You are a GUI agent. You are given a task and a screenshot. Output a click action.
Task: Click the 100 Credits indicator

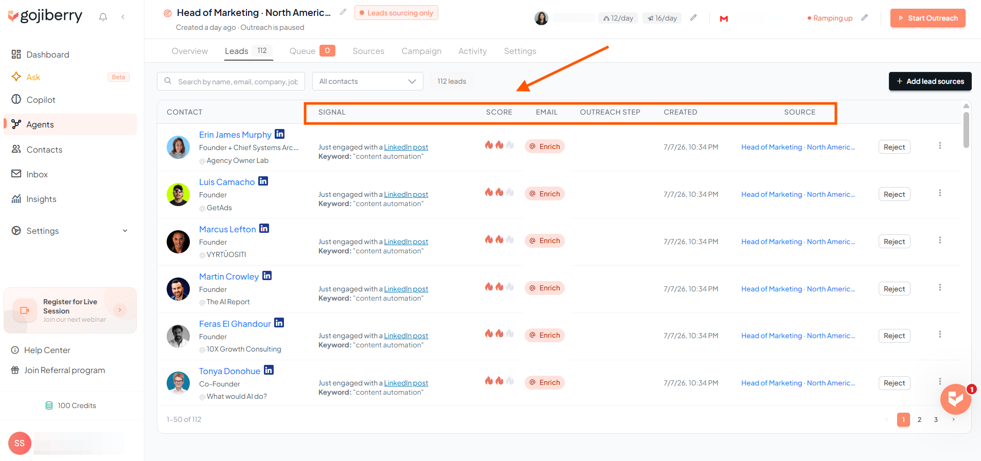71,405
